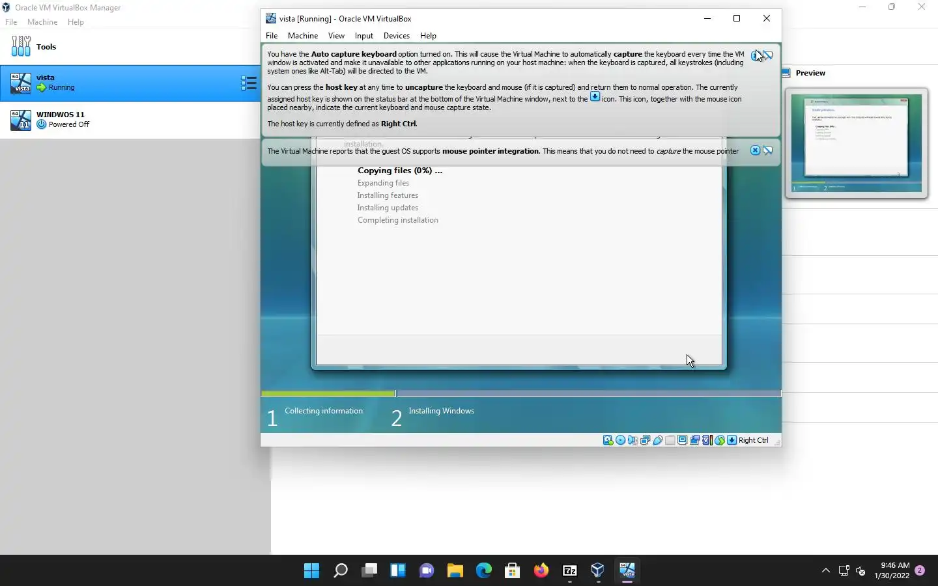Open 7-Zip from the taskbar
The image size is (938, 586).
(570, 571)
